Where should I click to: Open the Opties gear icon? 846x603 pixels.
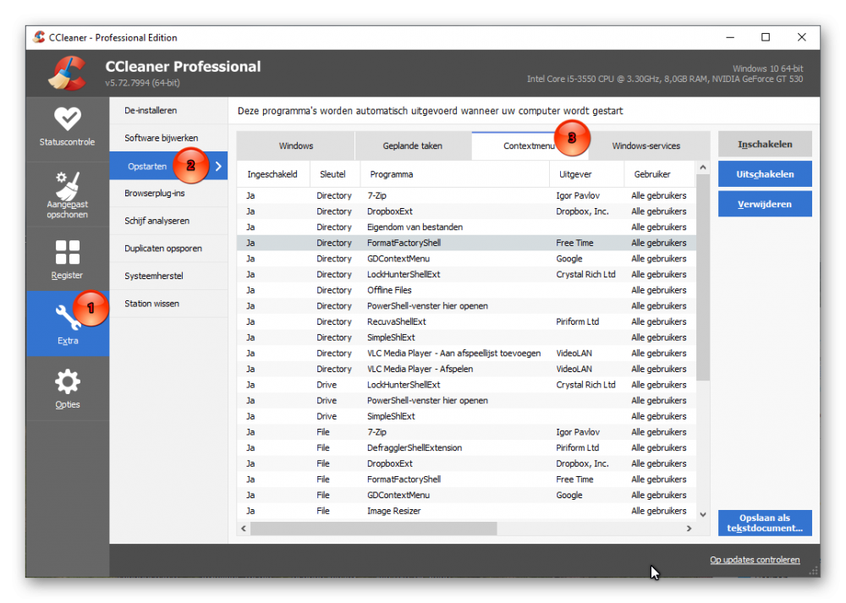[x=68, y=382]
